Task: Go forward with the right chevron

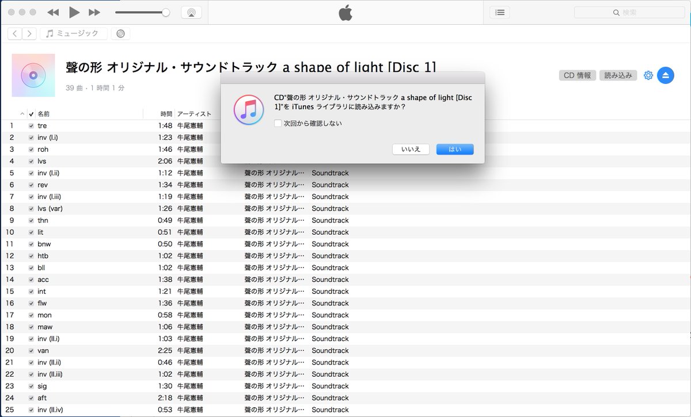Action: point(29,33)
